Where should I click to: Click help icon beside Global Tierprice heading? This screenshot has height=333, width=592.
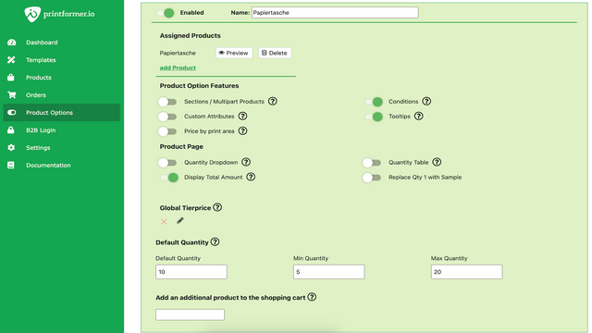pyautogui.click(x=217, y=207)
